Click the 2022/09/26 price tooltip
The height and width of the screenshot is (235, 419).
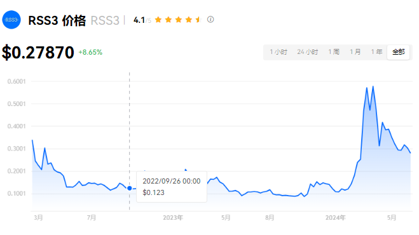[x=172, y=187]
